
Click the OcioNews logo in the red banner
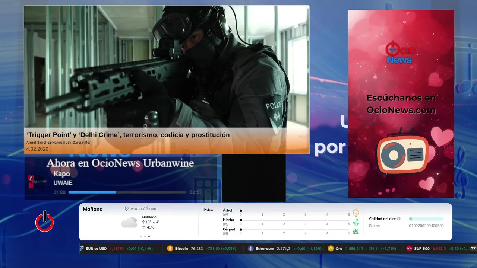pos(400,53)
